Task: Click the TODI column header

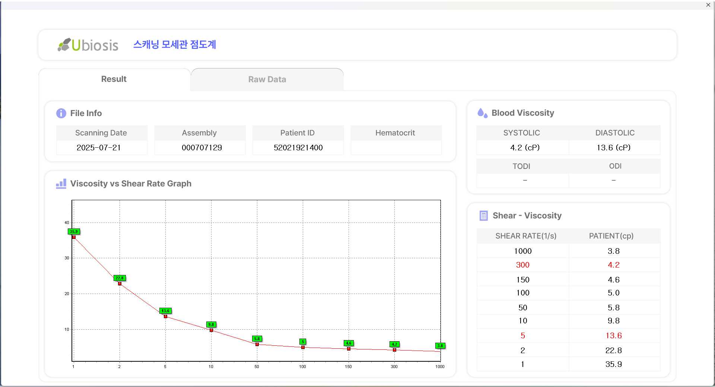Action: coord(521,166)
